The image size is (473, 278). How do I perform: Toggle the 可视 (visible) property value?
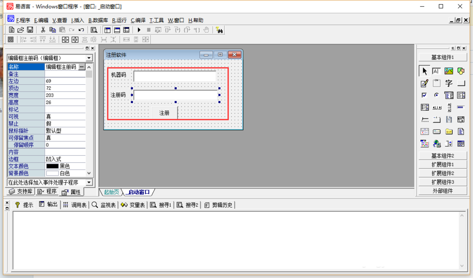point(65,117)
